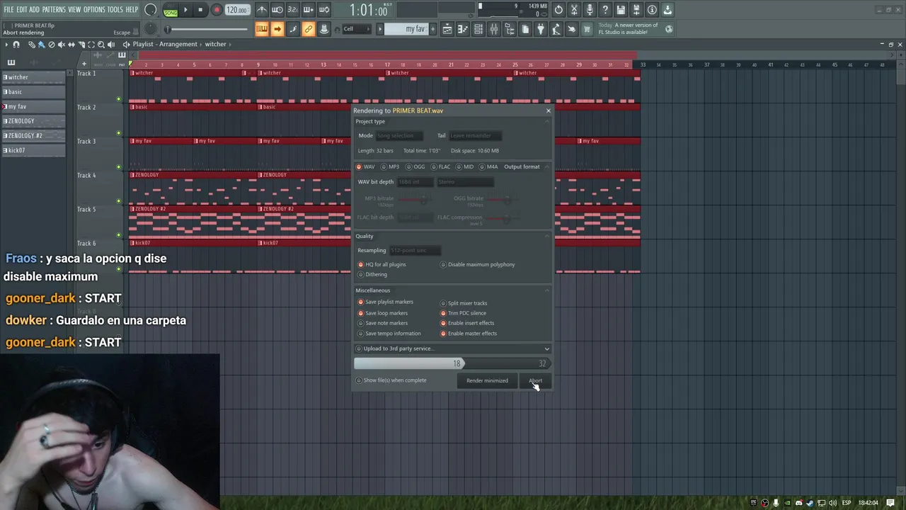Click the Record button
This screenshot has width=906, height=510.
coord(217,10)
